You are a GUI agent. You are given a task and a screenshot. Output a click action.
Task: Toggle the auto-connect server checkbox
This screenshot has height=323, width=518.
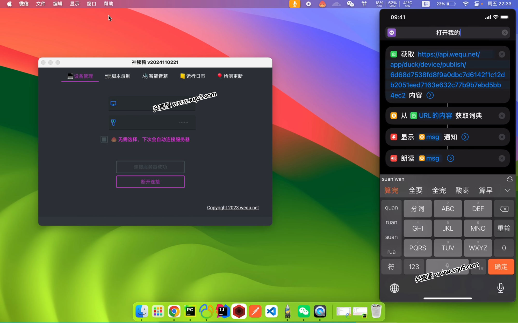[x=104, y=140]
